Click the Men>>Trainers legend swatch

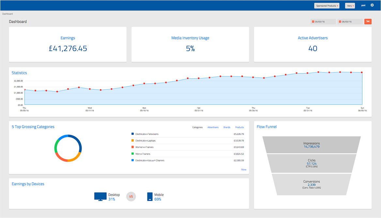[x=133, y=154]
